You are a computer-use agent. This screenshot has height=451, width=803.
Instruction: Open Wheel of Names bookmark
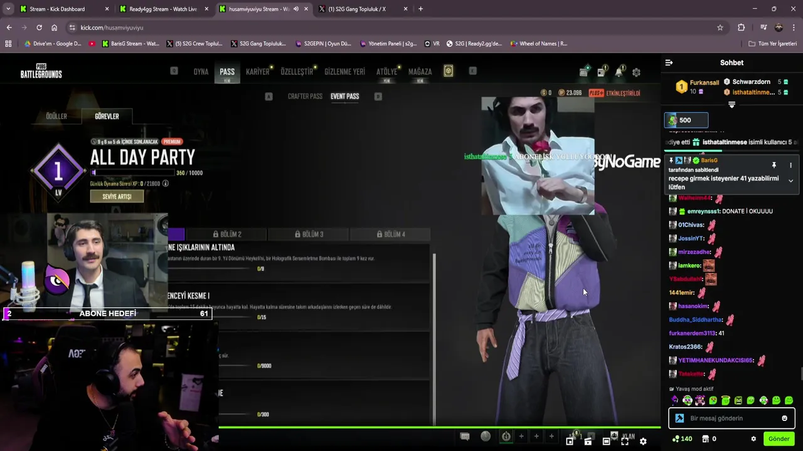pos(539,44)
